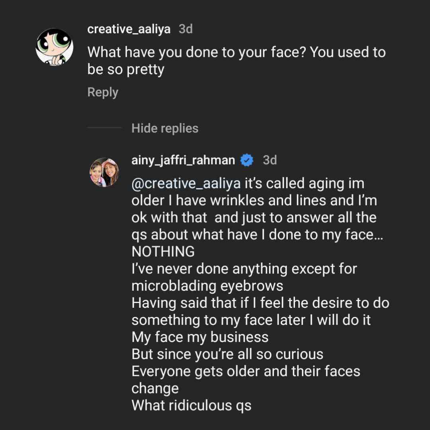Click the 3d timestamp beside creative_aaliya
Screen dimensions: 430x430
pos(186,29)
